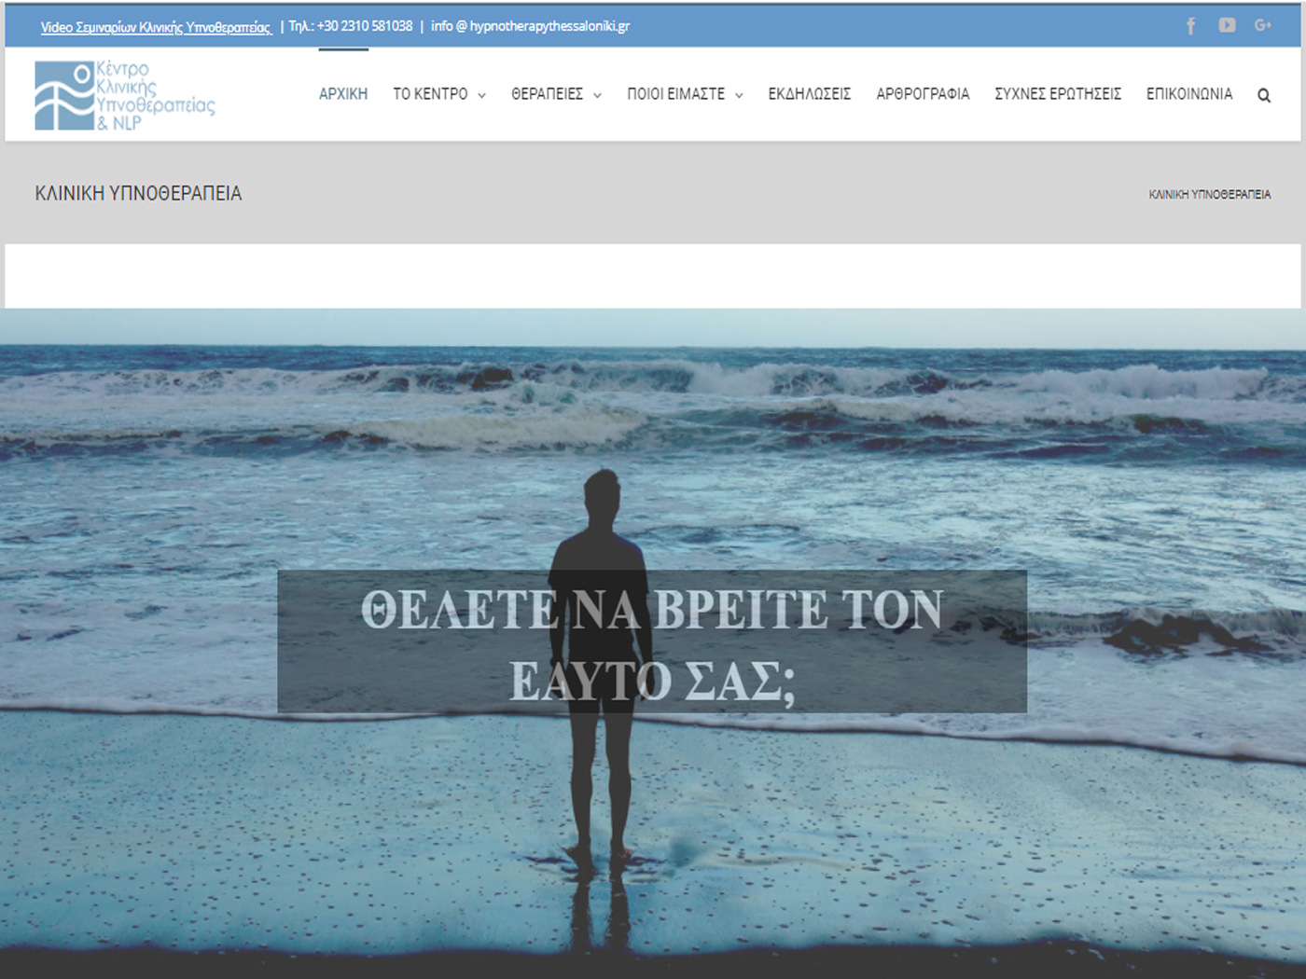Open the ΣΥΧΝΕΣ ΕΡΩΤΗΣΕΙΣ page

1058,94
